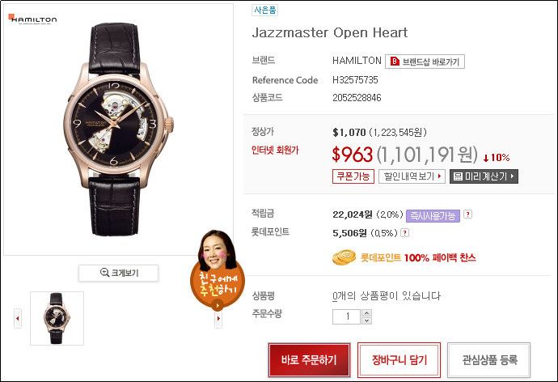Click the order quantity input field
The height and width of the screenshot is (382, 558).
[347, 316]
